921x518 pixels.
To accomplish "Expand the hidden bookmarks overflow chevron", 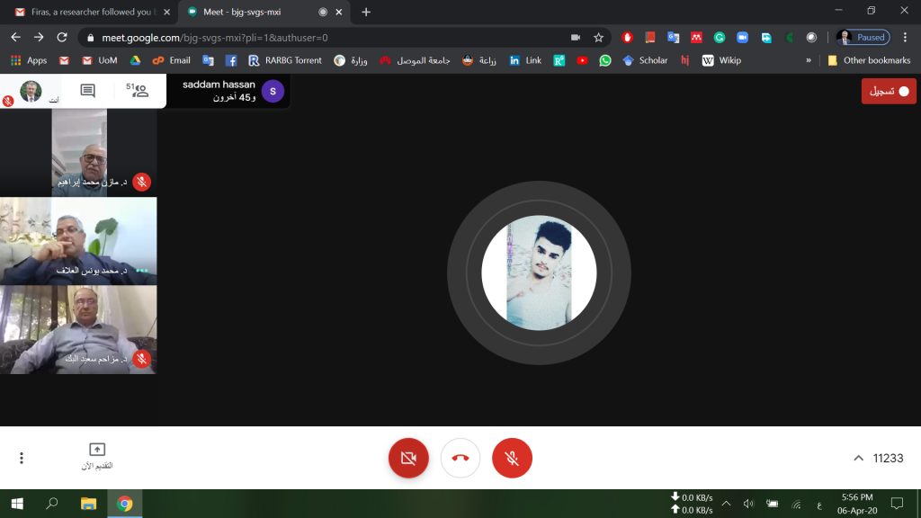I will coord(808,60).
